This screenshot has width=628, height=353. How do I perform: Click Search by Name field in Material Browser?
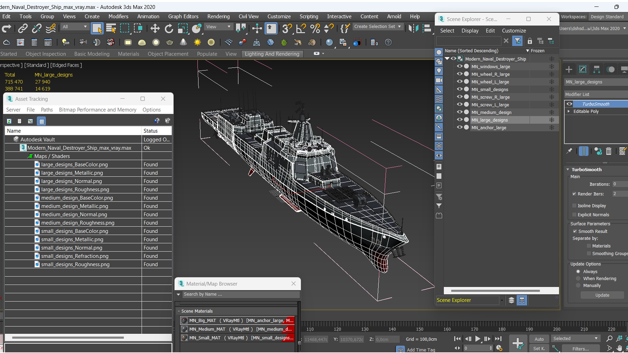[x=240, y=294]
